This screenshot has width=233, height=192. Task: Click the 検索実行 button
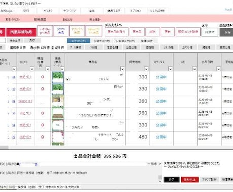tap(15, 41)
